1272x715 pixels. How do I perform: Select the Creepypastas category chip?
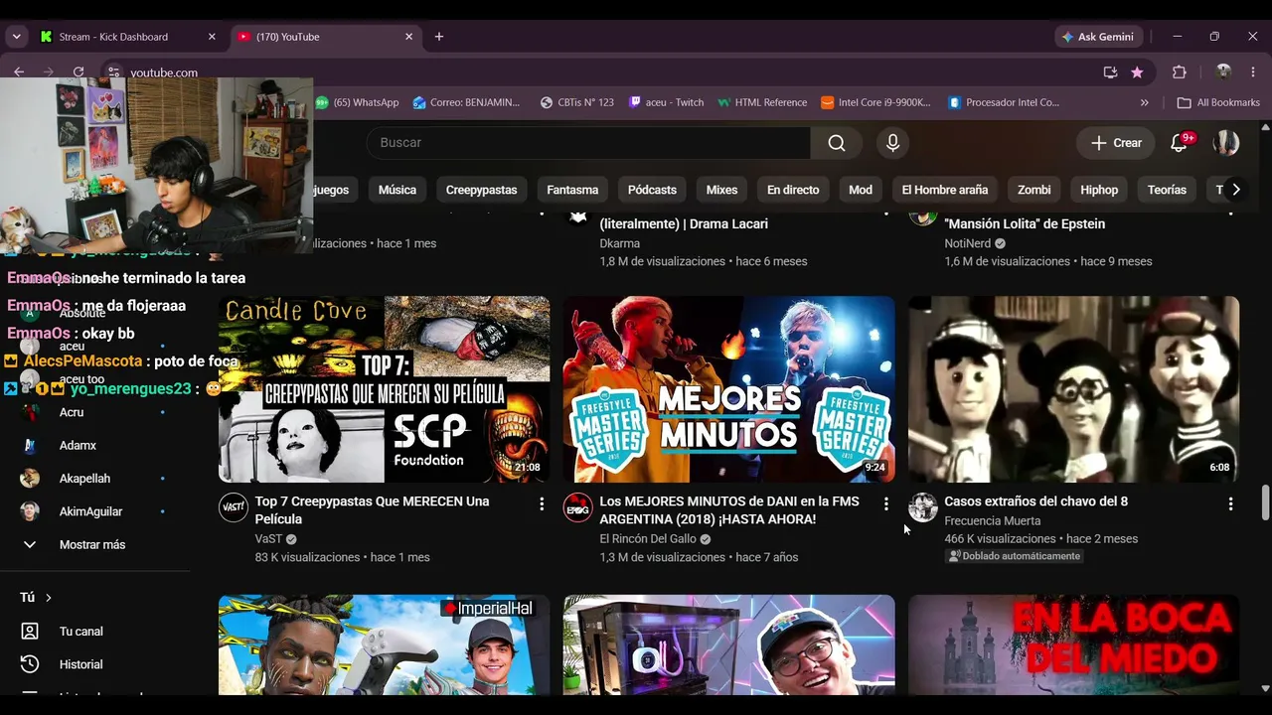(x=482, y=190)
